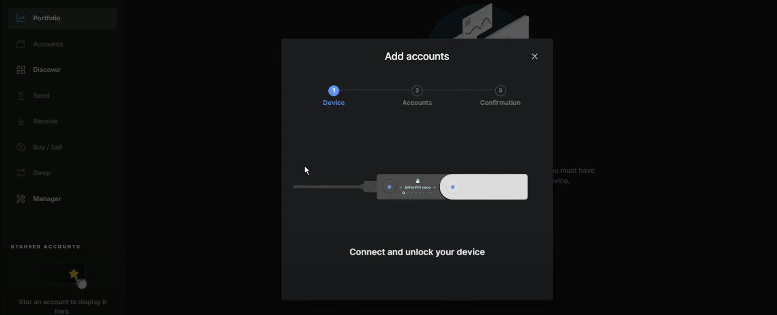Jump to step 2 circle in the stepper
777x315 pixels.
(417, 91)
